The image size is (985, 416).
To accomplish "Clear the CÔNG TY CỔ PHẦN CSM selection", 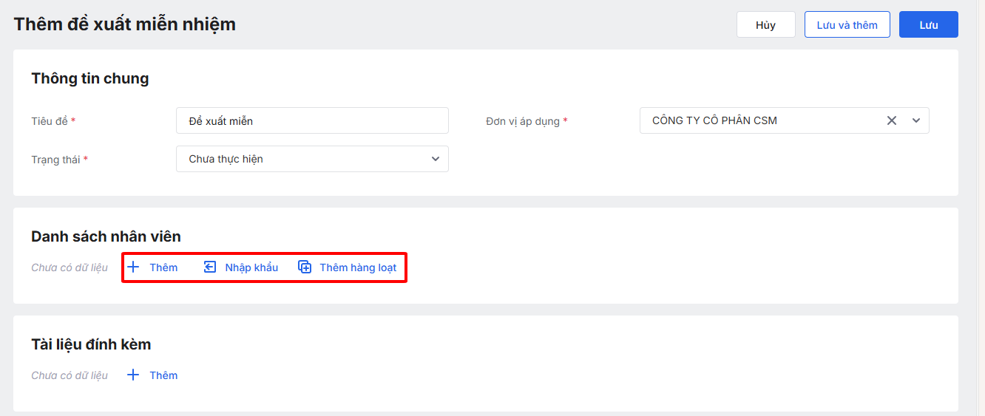I will pos(892,120).
